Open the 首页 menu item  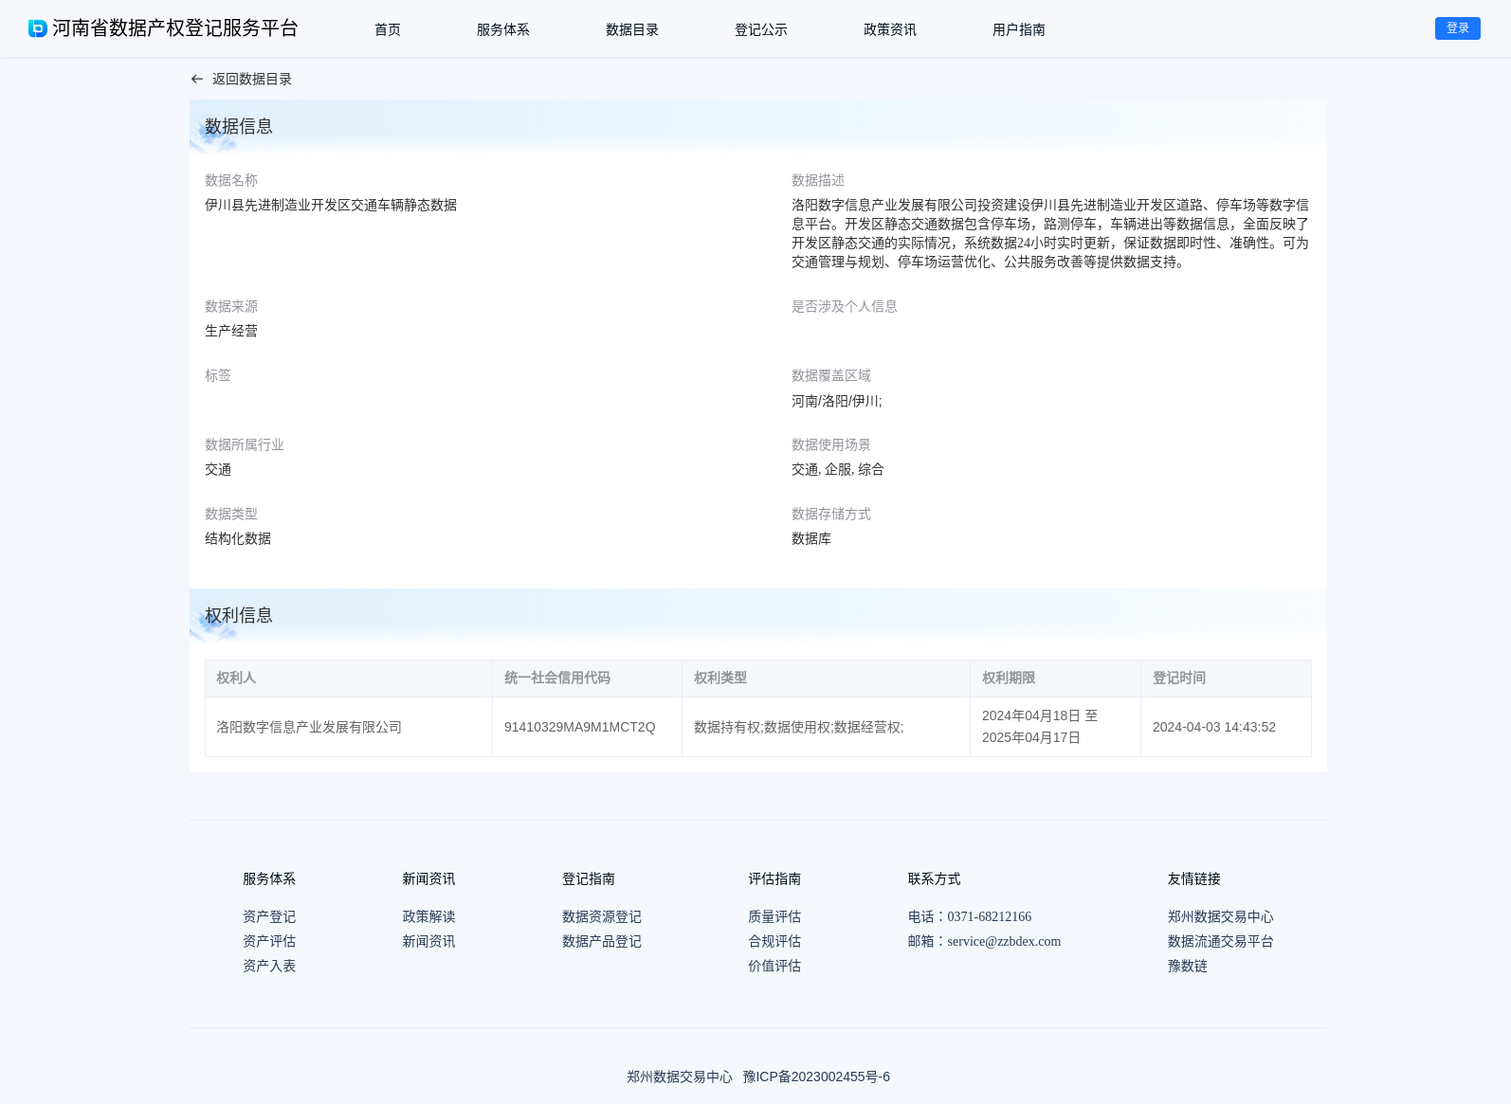point(388,29)
